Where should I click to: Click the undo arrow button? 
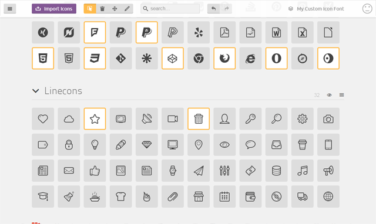pos(213,9)
